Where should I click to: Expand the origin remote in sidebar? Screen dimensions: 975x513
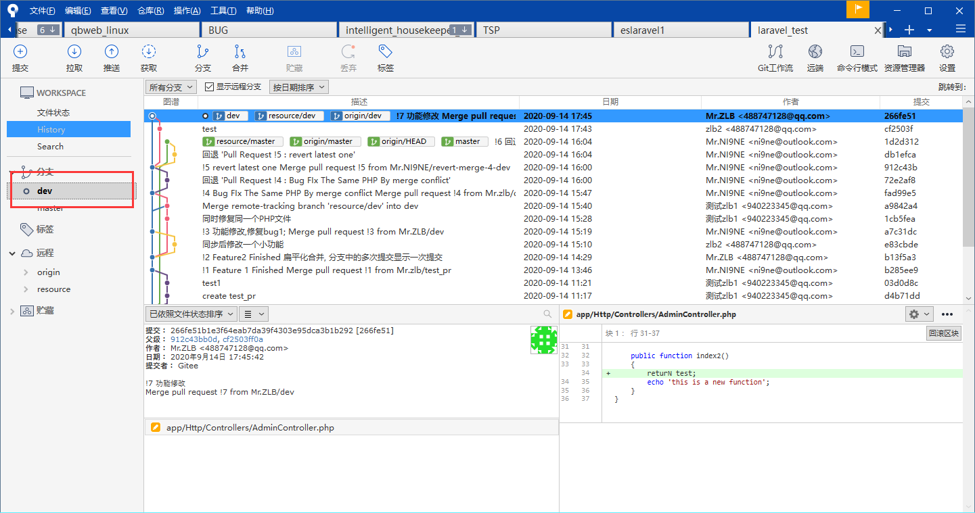point(26,272)
